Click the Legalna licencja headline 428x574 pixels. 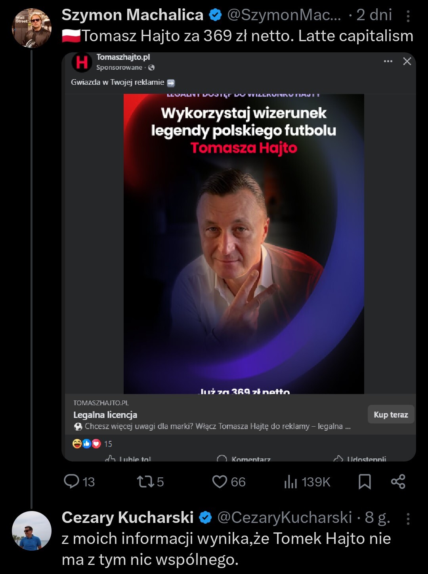coord(105,415)
